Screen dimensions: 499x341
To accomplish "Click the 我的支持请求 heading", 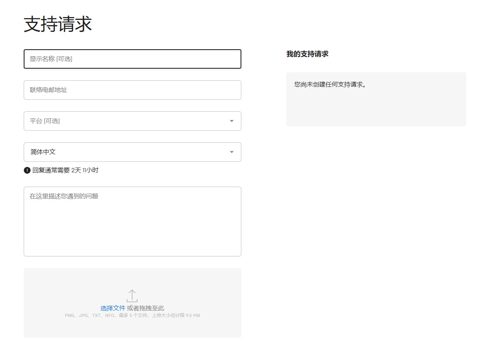I will [307, 54].
